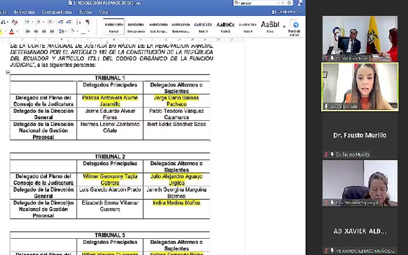This screenshot has height=255, width=408.
Task: Toggle paragraph marks display (pilcrow)
Action: [87, 22]
